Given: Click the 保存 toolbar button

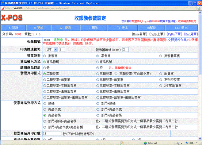Looking at the screenshot, I should tap(65, 28).
